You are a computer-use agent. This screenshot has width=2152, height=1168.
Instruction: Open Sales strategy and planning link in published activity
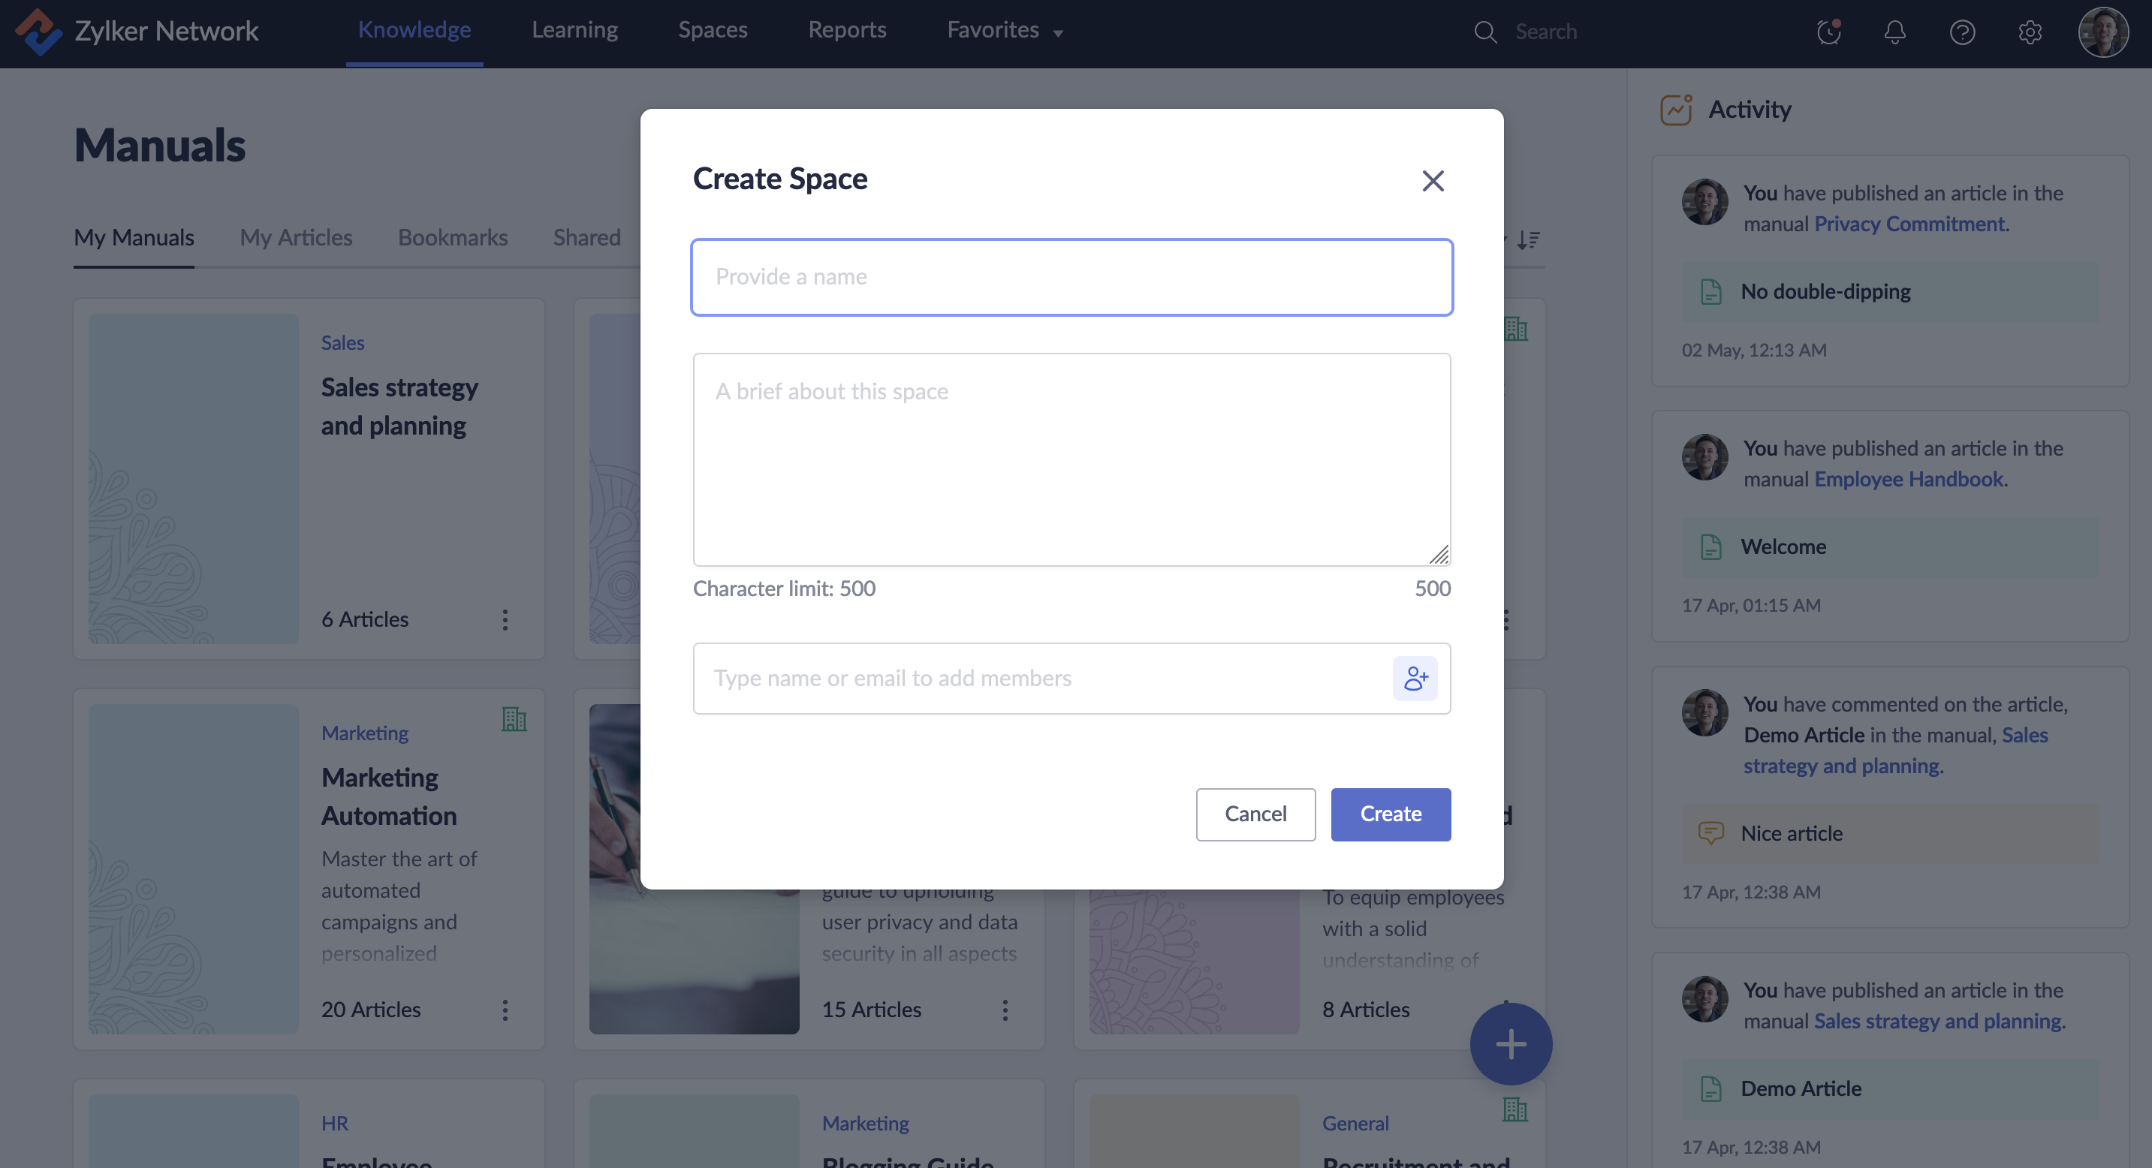(1937, 1021)
